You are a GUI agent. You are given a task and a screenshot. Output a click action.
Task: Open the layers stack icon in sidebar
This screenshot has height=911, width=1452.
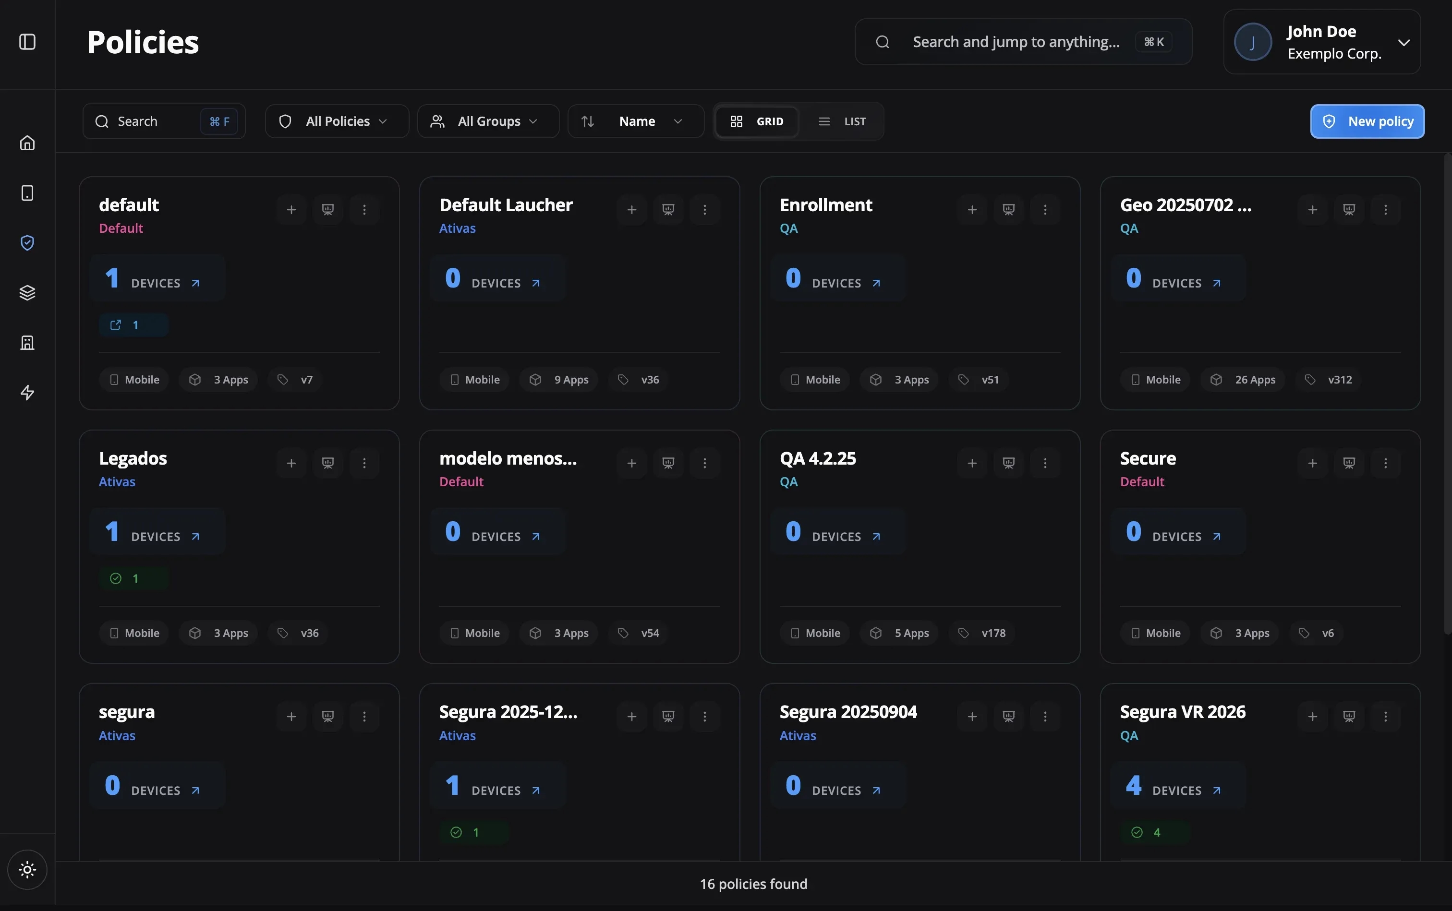tap(27, 293)
